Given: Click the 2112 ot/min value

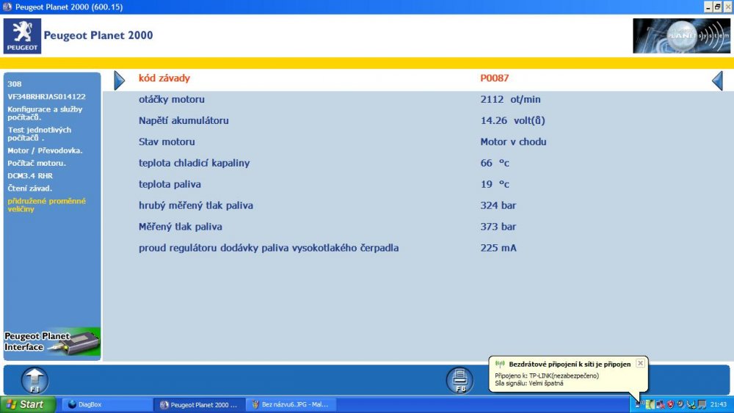Looking at the screenshot, I should pos(510,99).
